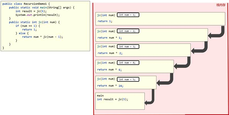Click "return 1;" inside the code's if block
The height and width of the screenshot is (115, 229).
[x=29, y=30]
